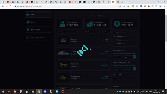Open Telegram from the taskbar
The width and height of the screenshot is (167, 94).
pos(57,92)
